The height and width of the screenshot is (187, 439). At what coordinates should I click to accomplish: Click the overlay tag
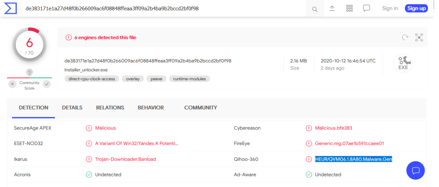(x=133, y=79)
